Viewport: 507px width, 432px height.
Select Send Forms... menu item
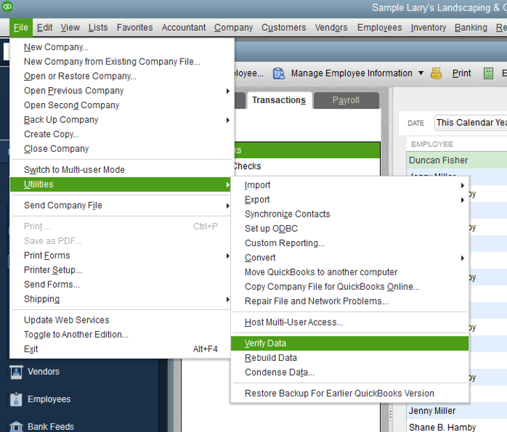coord(52,285)
